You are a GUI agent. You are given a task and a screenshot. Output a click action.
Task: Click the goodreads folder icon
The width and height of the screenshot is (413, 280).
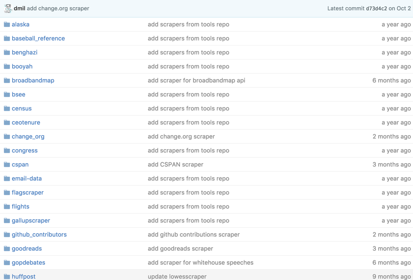coord(7,249)
